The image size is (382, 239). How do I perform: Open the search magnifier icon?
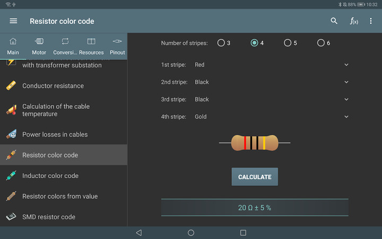point(334,21)
